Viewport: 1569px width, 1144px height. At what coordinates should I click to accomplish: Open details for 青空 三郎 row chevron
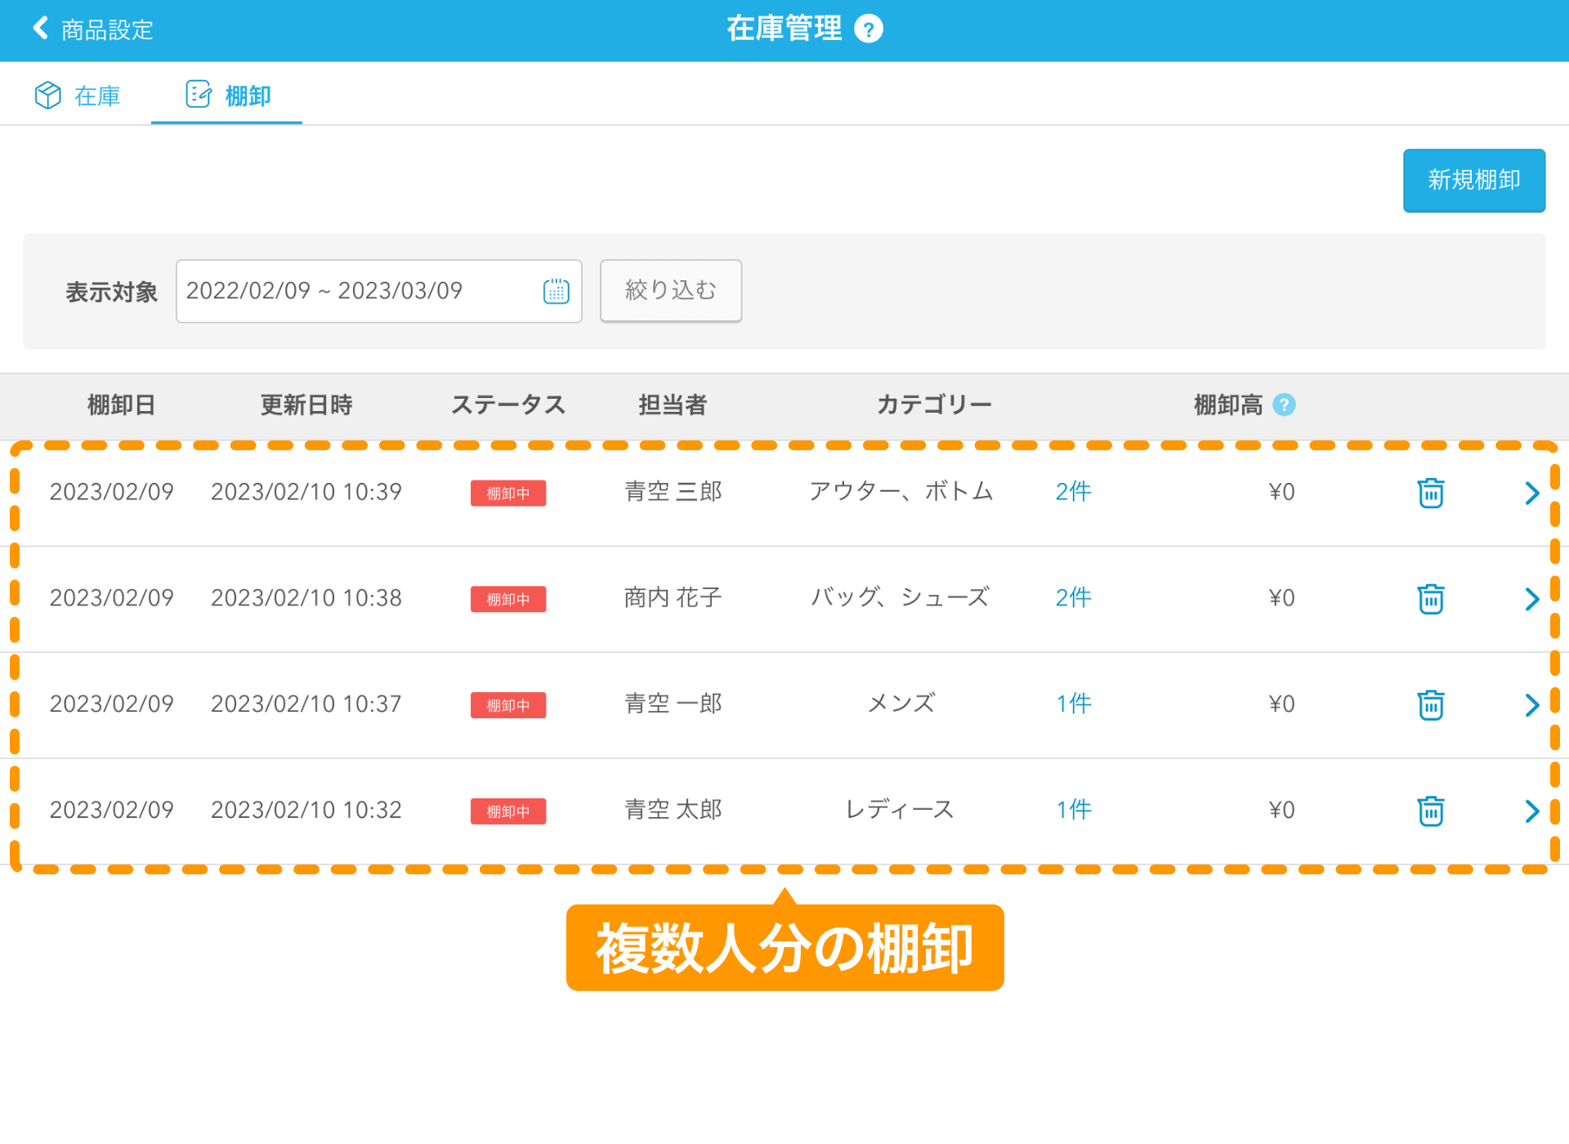coord(1532,493)
